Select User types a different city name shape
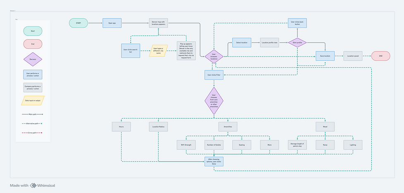 [x=158, y=51]
